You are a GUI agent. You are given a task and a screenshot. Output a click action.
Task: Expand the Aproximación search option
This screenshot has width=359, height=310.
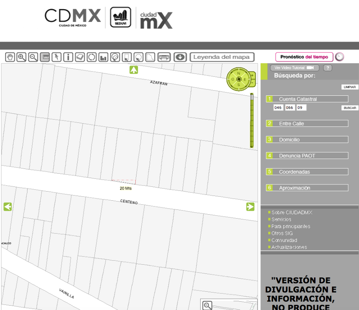[x=307, y=188]
